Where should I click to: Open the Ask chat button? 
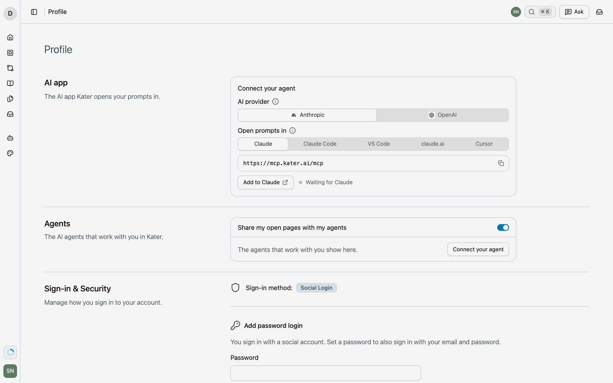pyautogui.click(x=574, y=12)
